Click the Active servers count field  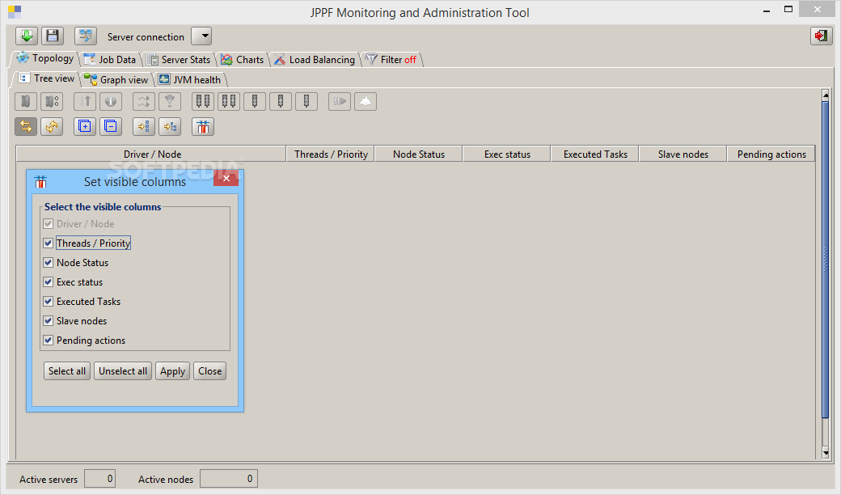(99, 478)
